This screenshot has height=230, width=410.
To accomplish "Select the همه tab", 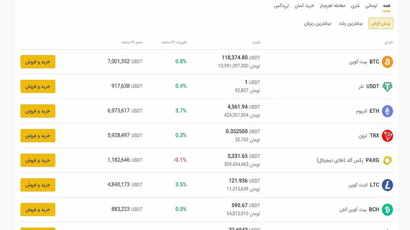I will [x=386, y=6].
